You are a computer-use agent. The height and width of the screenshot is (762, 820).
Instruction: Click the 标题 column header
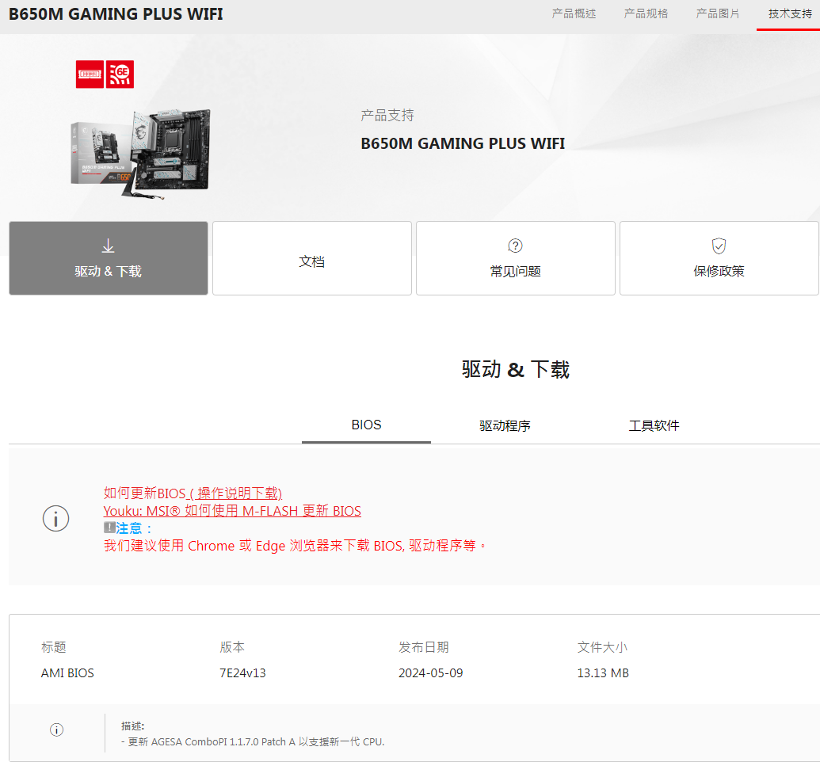(53, 647)
